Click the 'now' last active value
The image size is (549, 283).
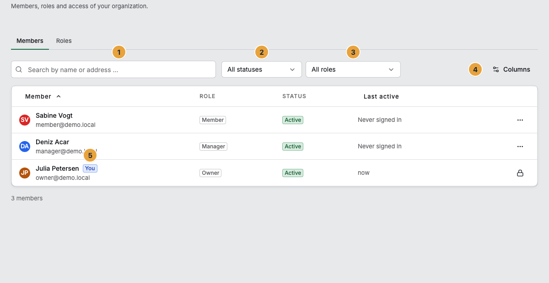[x=364, y=173]
